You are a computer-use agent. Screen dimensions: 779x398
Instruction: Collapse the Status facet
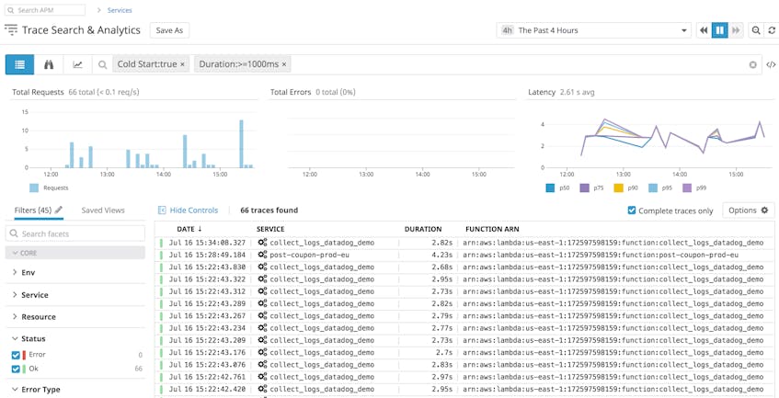(x=14, y=338)
